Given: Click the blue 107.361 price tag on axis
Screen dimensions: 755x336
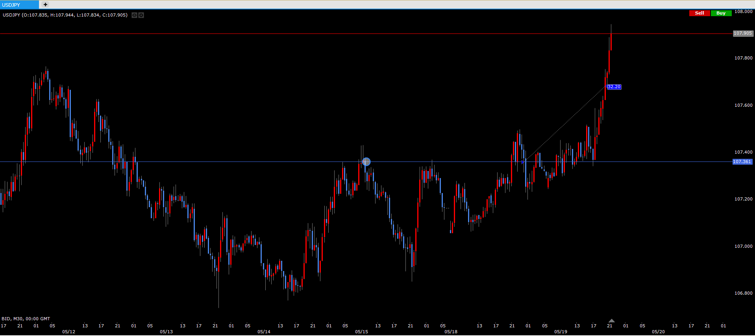Looking at the screenshot, I should pos(742,162).
